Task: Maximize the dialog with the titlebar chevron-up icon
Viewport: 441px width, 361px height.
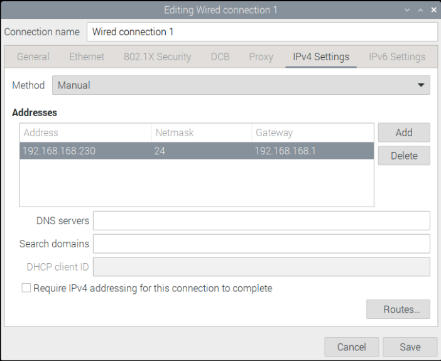Action: click(x=422, y=11)
